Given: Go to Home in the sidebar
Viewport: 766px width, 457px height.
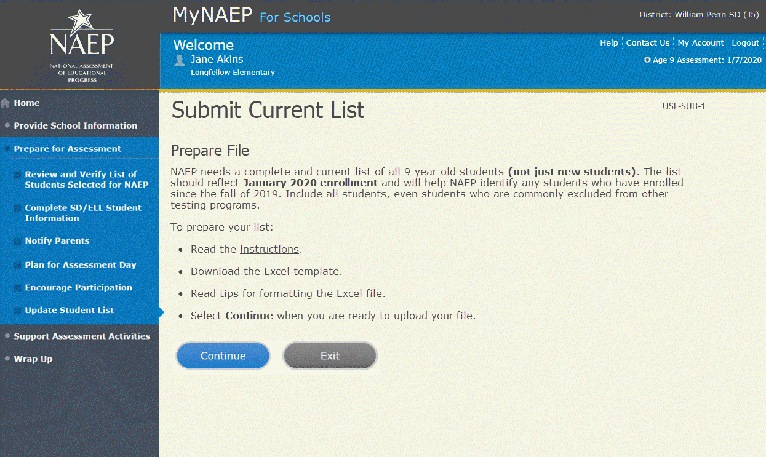Looking at the screenshot, I should click(26, 103).
